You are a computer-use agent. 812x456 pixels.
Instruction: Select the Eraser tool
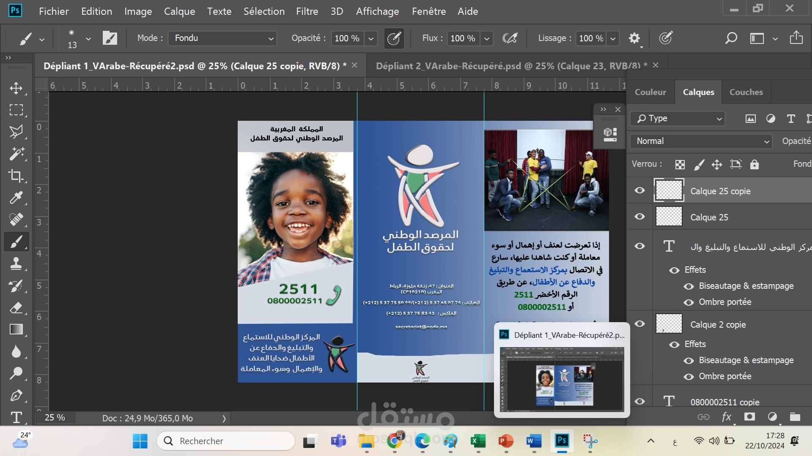(x=16, y=307)
